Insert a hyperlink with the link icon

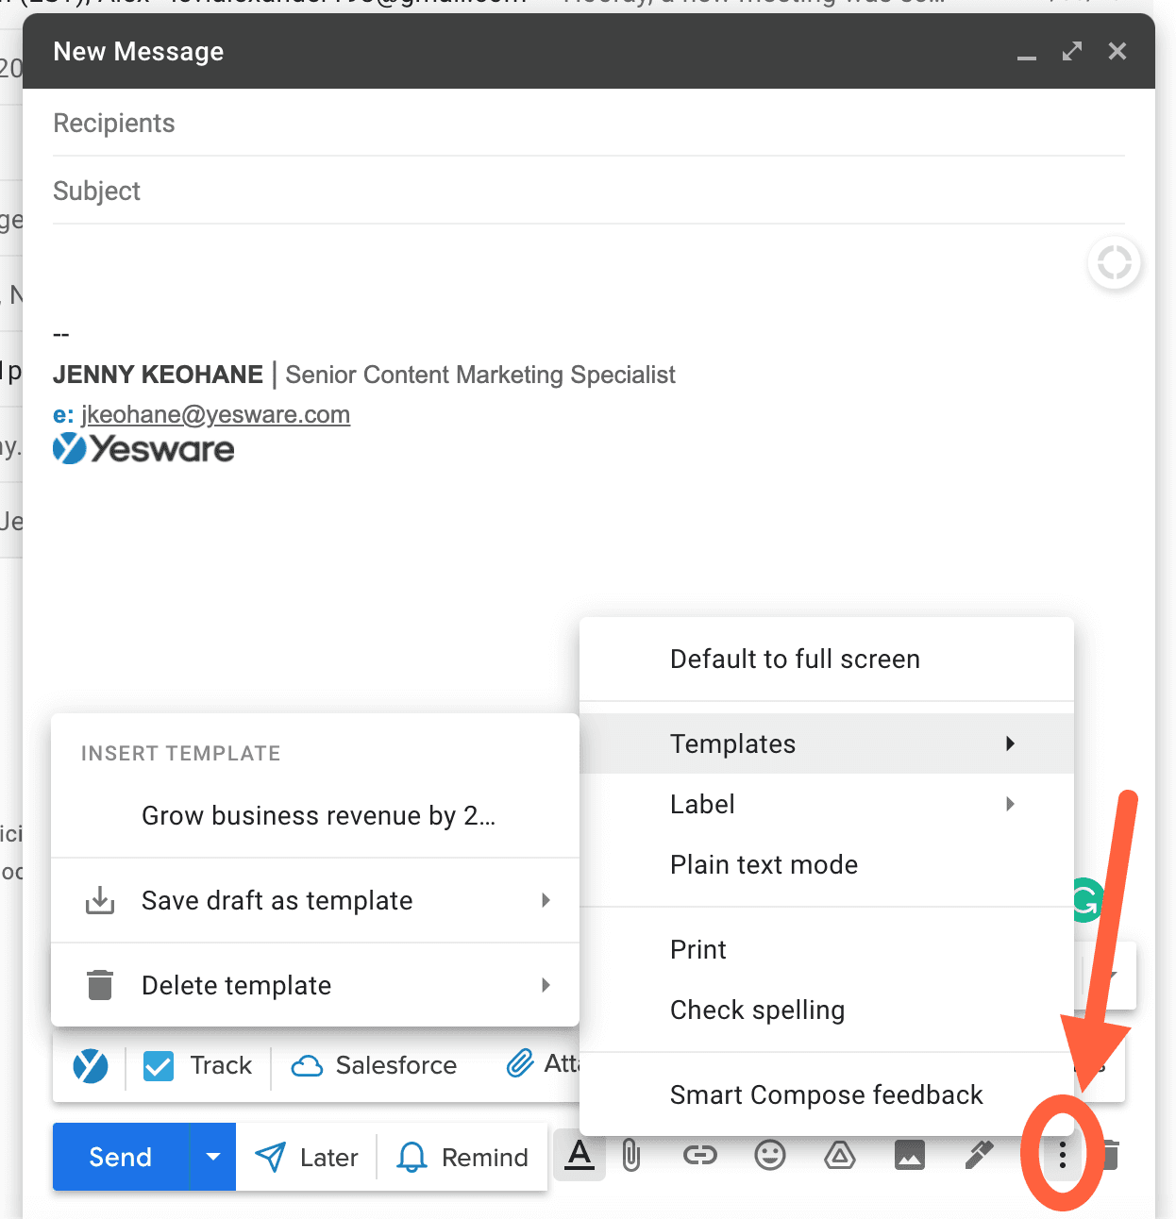click(x=700, y=1156)
